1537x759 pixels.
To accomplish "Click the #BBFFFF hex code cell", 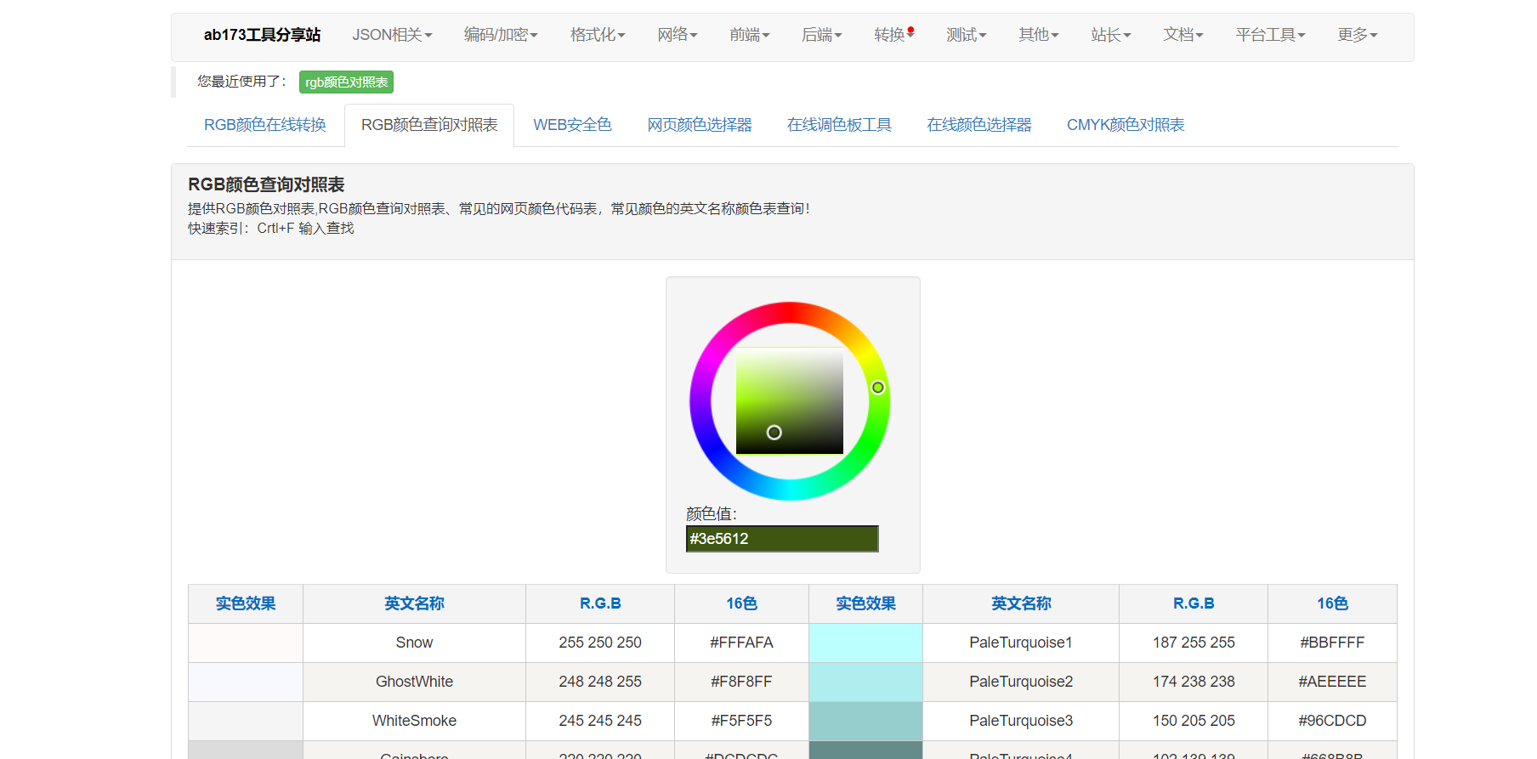I will pyautogui.click(x=1332, y=643).
